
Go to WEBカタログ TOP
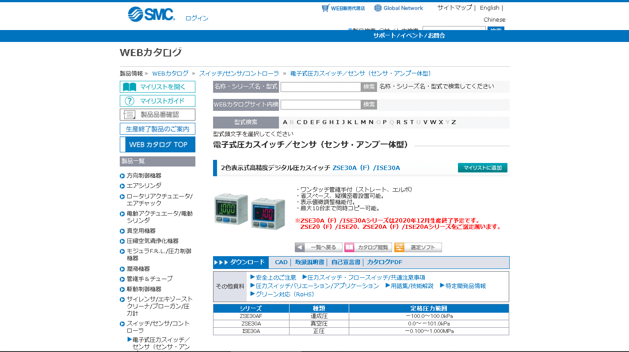(157, 144)
